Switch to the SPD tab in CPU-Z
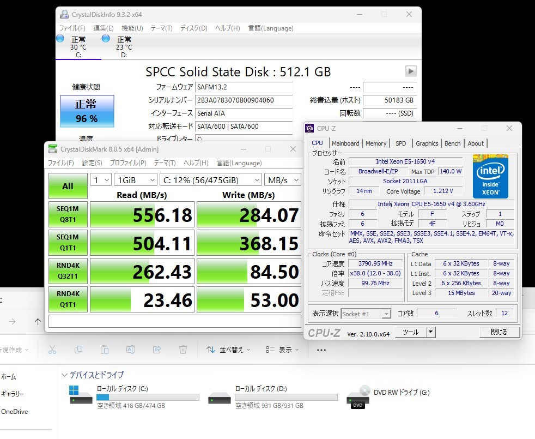 tap(400, 143)
